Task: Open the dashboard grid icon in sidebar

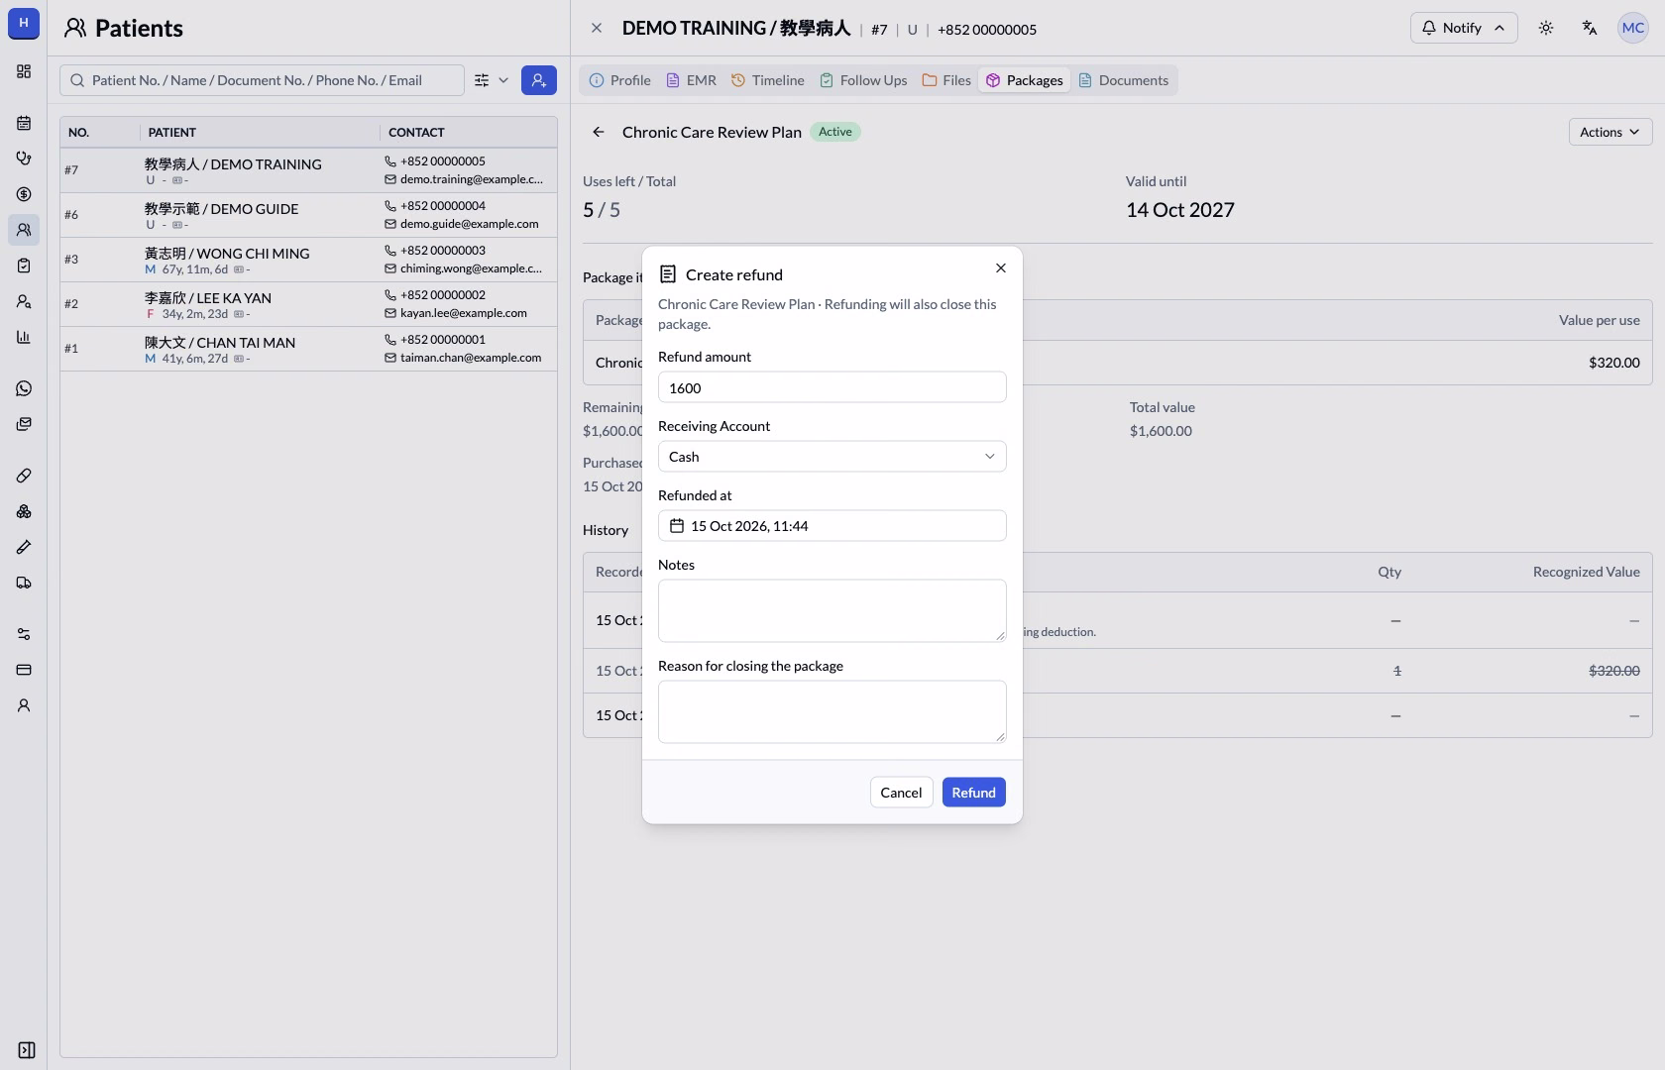Action: click(24, 71)
